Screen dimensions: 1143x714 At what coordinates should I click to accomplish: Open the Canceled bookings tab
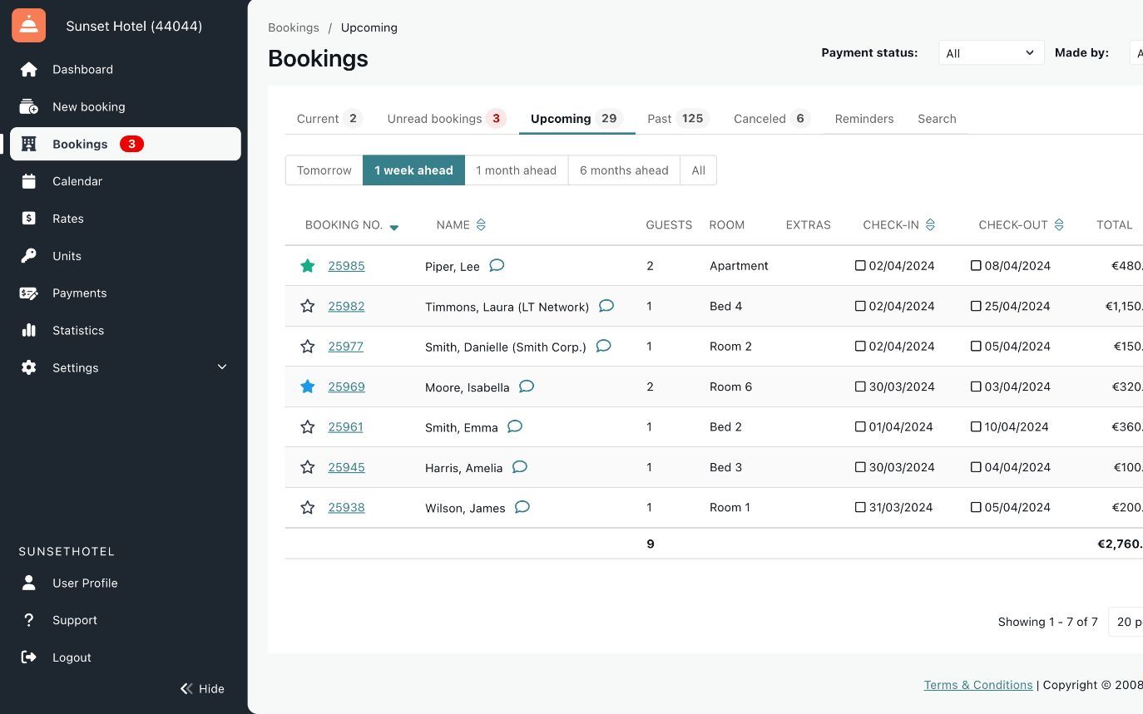[x=770, y=119]
